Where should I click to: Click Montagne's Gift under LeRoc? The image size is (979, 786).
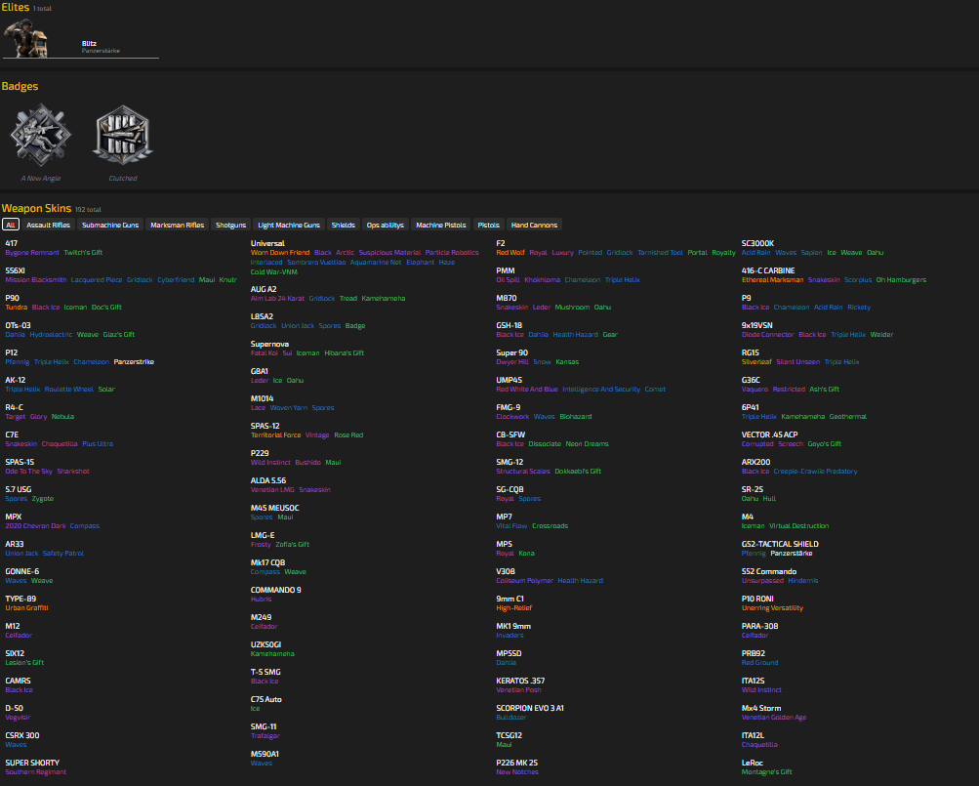(x=766, y=771)
